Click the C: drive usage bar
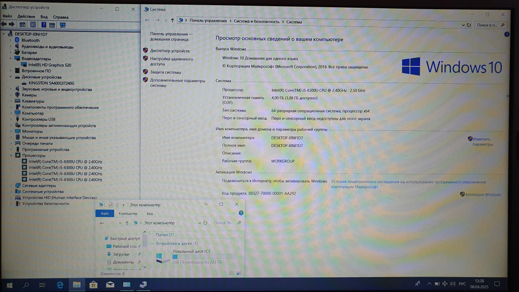 203,257
